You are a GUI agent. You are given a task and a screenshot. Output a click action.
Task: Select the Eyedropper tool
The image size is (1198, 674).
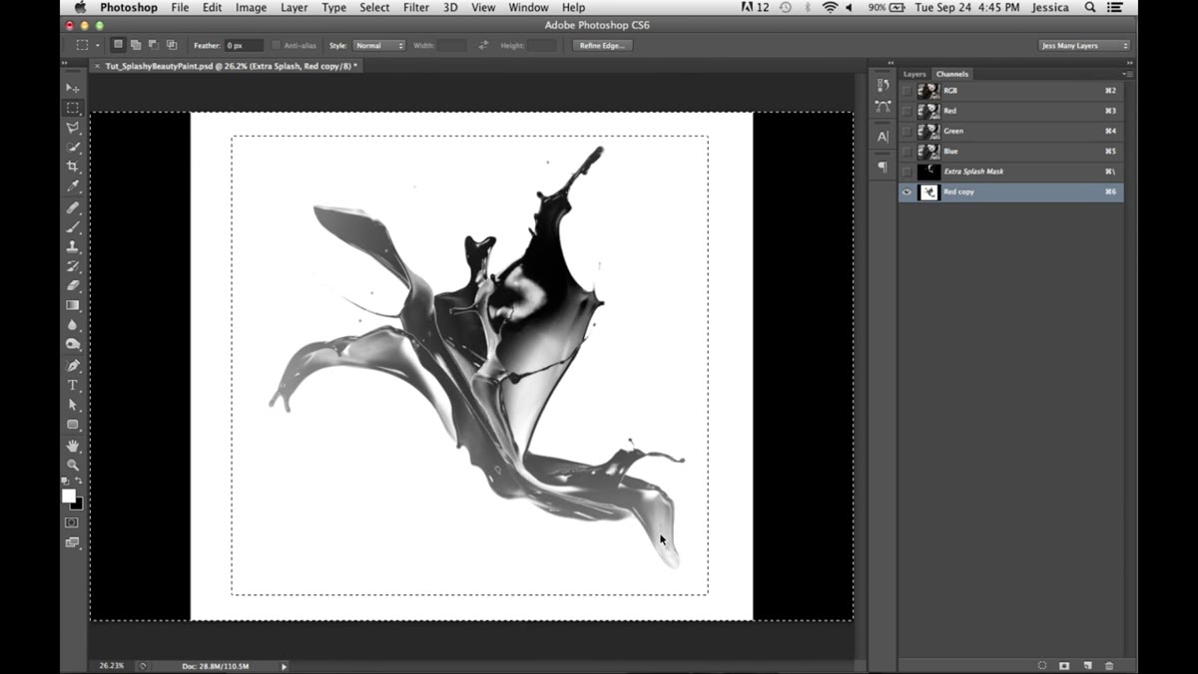point(73,186)
